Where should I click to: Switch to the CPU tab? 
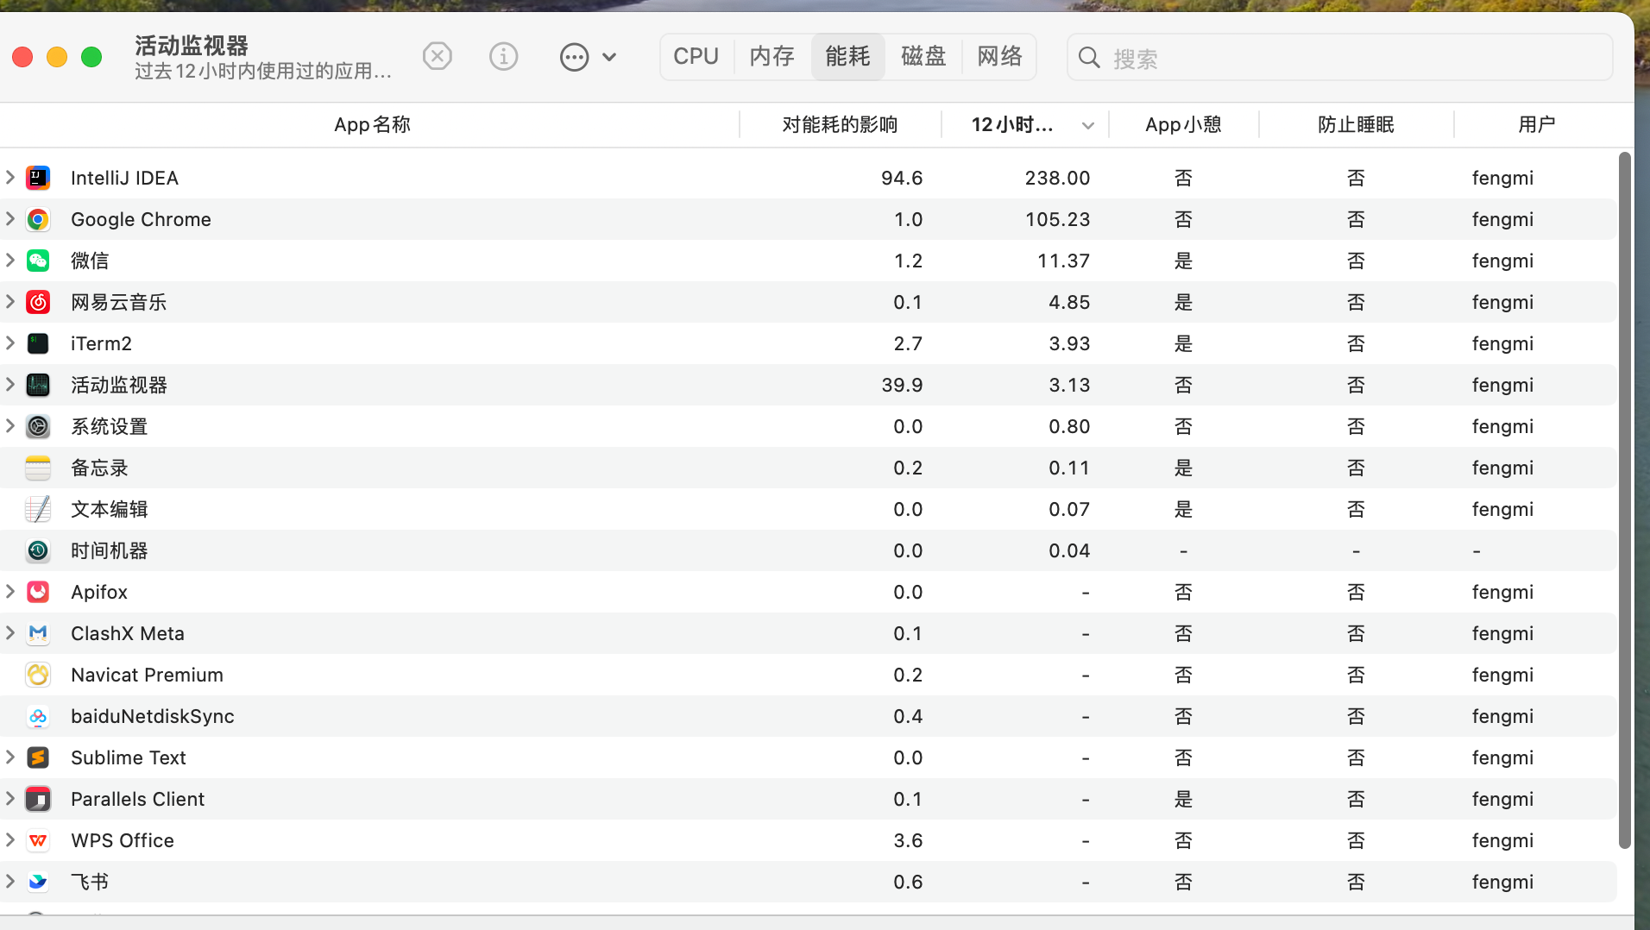pos(696,57)
